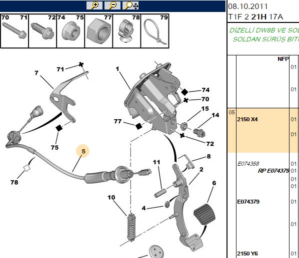Select diagram label 74 with the diamond marker
Image resolution: width=299 pixels, height=258 pixels.
[x=206, y=90]
